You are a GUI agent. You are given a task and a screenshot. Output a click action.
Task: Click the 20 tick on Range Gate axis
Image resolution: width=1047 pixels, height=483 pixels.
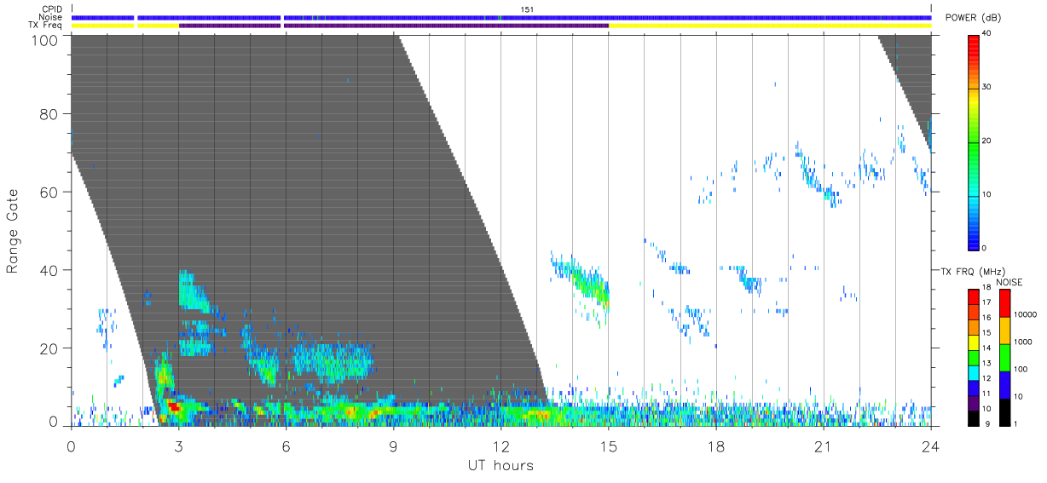[49, 348]
